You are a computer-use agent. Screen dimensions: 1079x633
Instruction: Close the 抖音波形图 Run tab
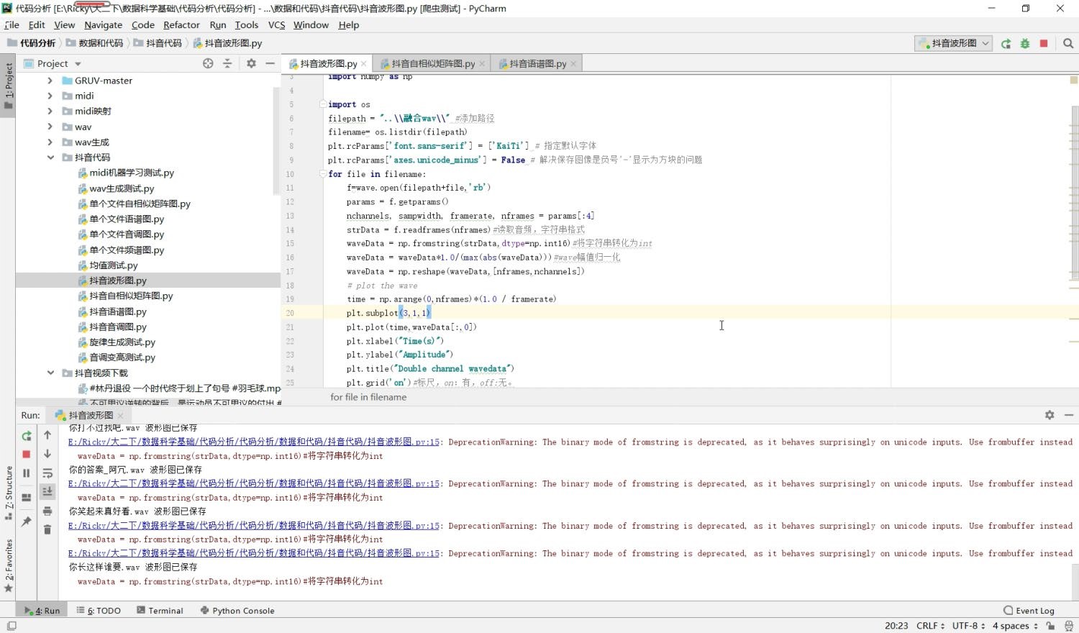pos(120,416)
